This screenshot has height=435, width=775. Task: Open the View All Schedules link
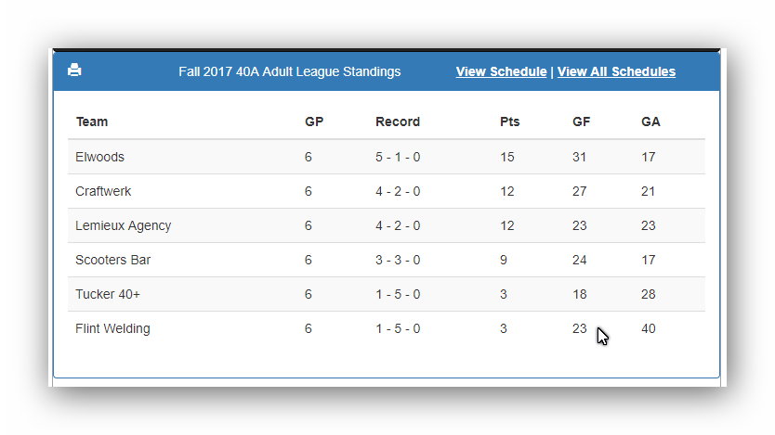[x=616, y=71]
